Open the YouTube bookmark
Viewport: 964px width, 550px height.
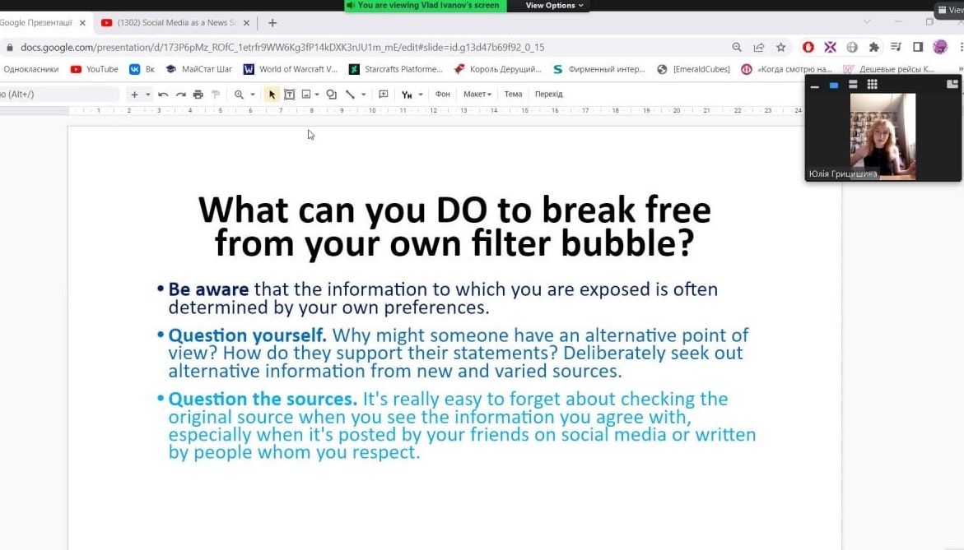pyautogui.click(x=95, y=69)
